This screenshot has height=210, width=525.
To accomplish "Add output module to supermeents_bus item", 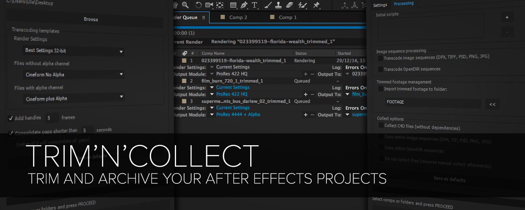I will [306, 115].
